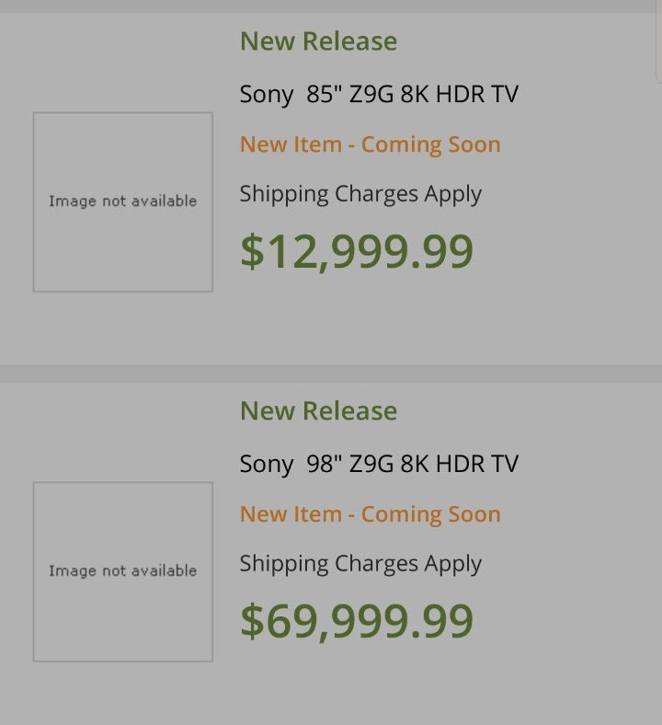Open the Sony 85" Z9G 8K HDR TV listing

379,94
